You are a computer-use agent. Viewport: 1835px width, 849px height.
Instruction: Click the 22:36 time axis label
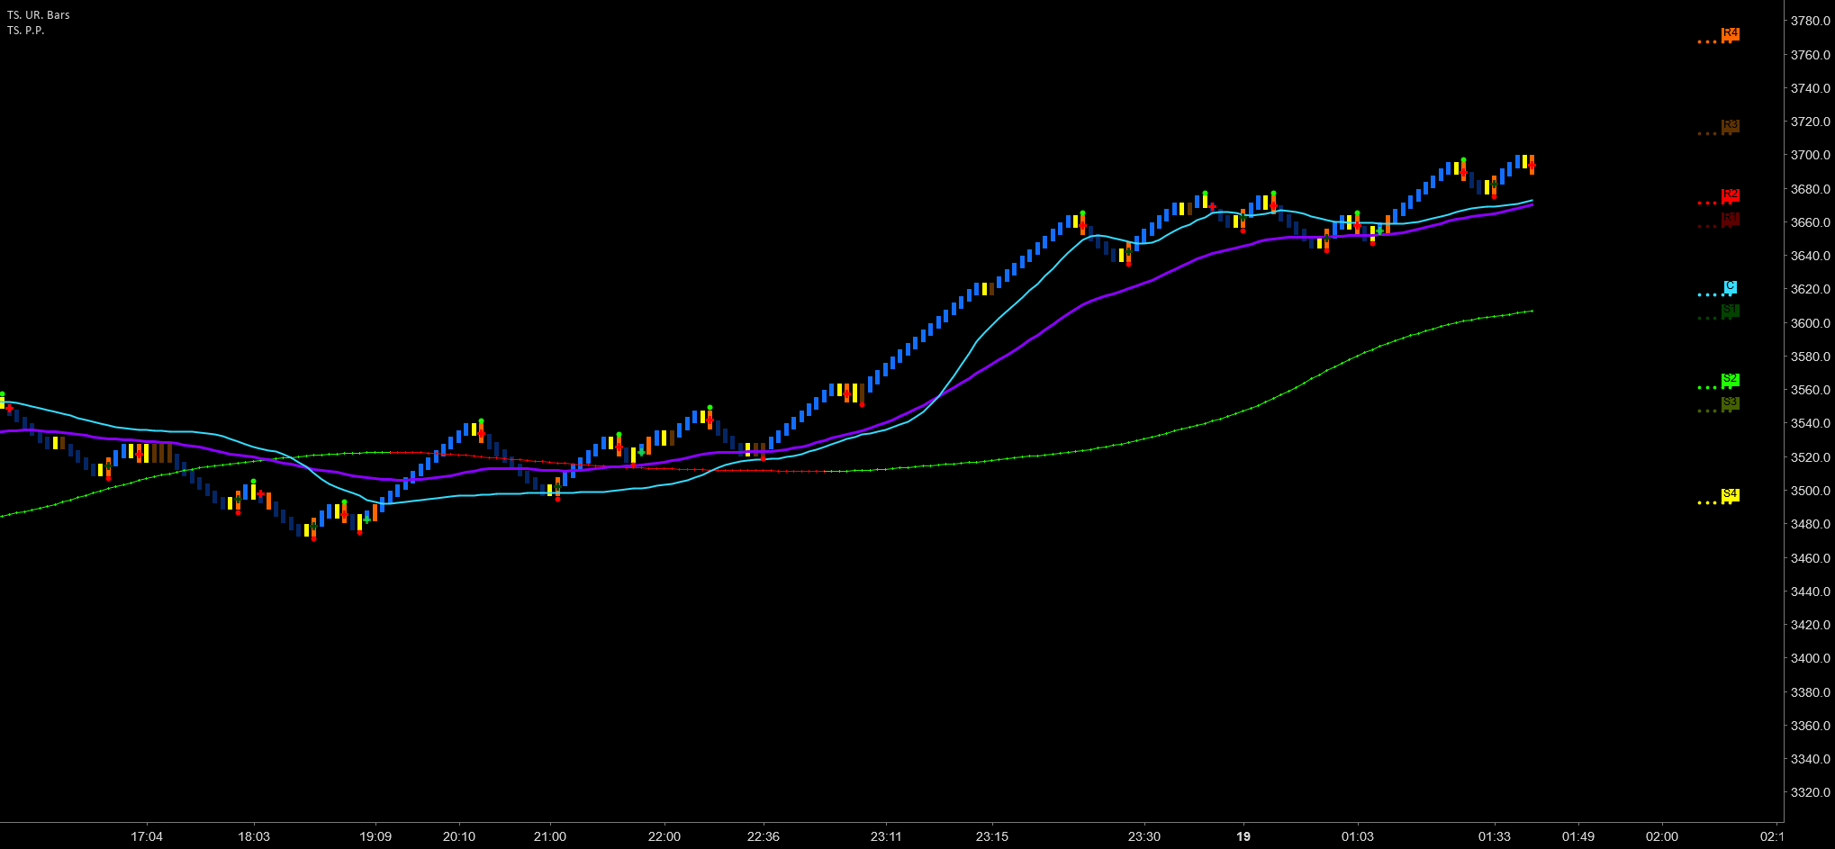coord(764,836)
